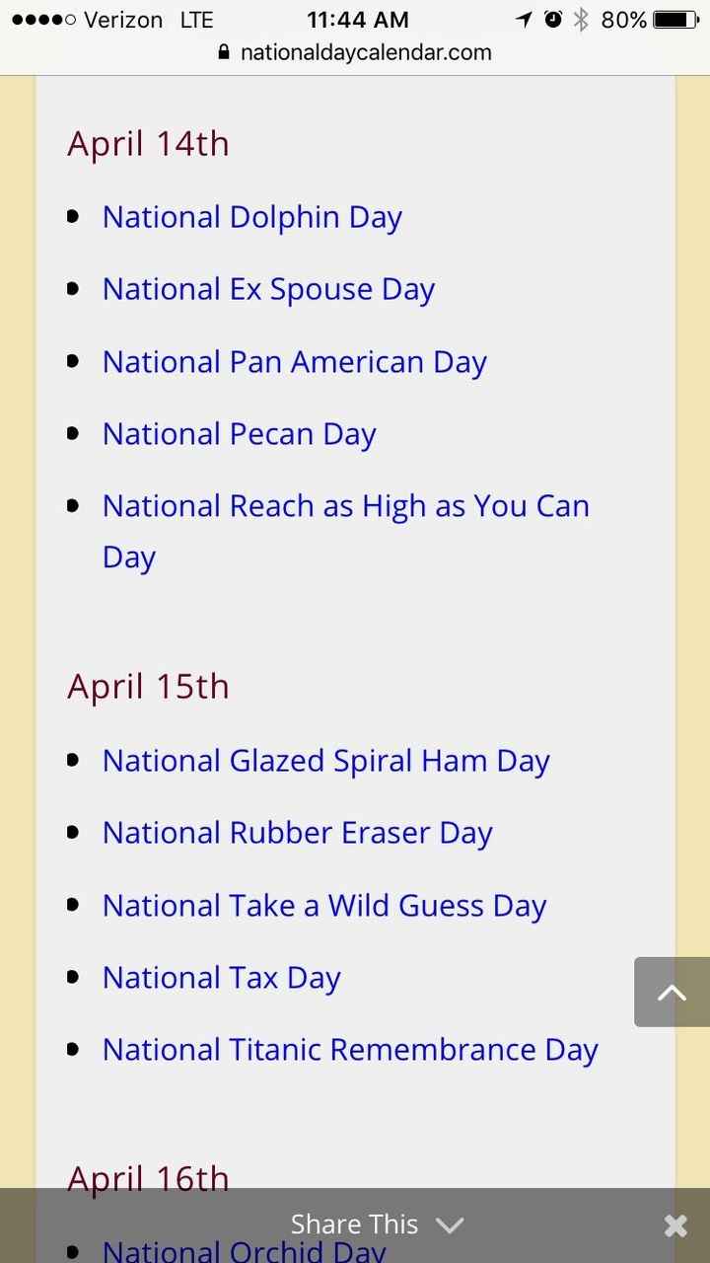
Task: Visit National Pan American Day page
Action: pos(294,362)
